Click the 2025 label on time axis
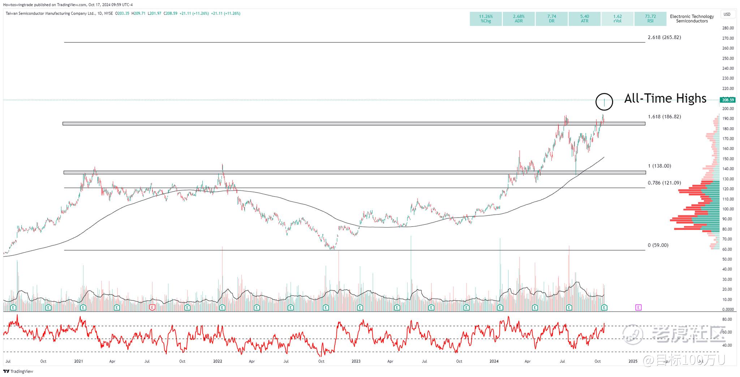Viewport: 740px width, 377px height. (633, 361)
